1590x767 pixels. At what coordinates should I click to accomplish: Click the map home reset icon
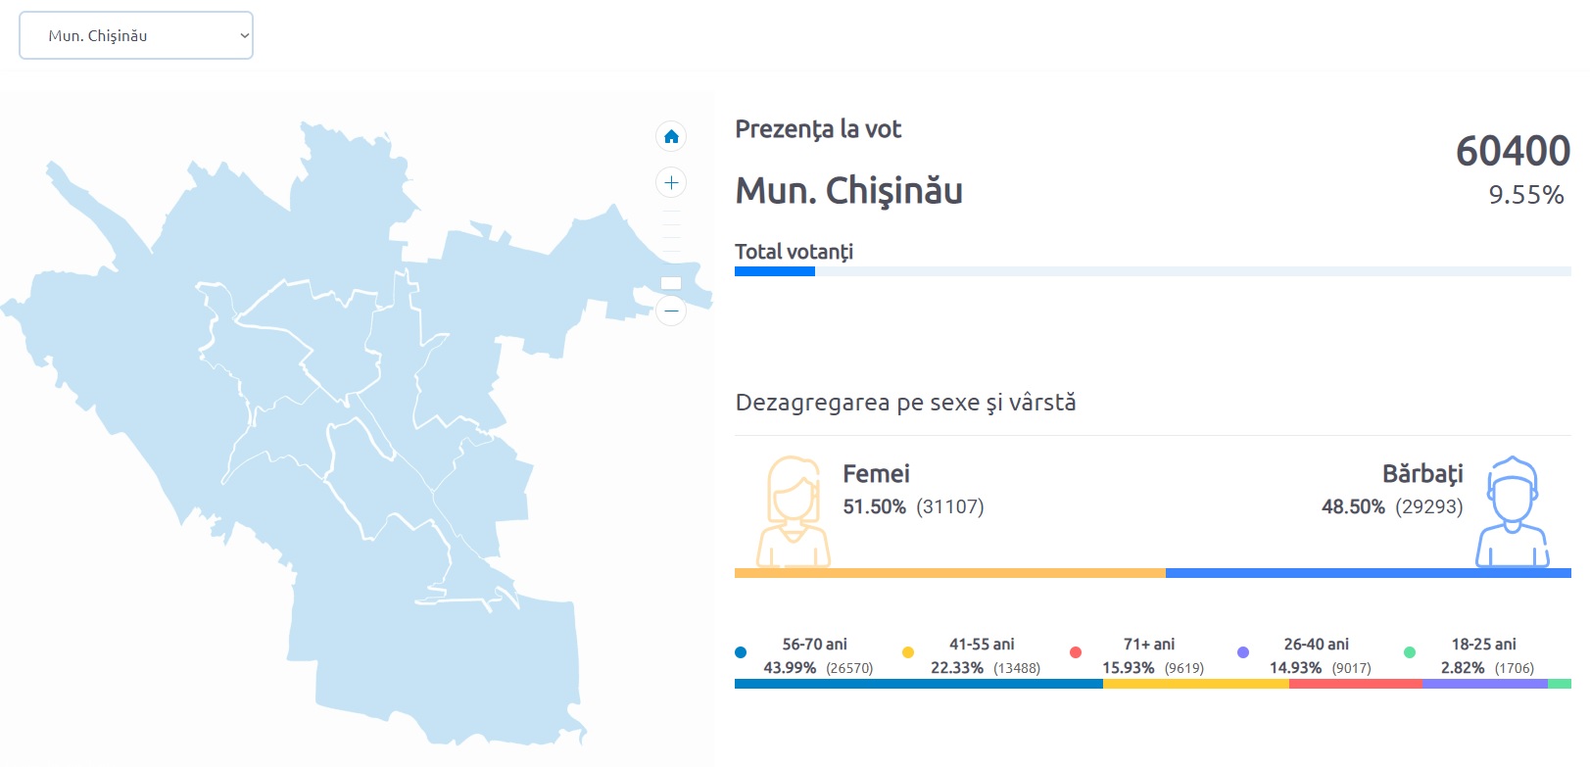coord(671,136)
